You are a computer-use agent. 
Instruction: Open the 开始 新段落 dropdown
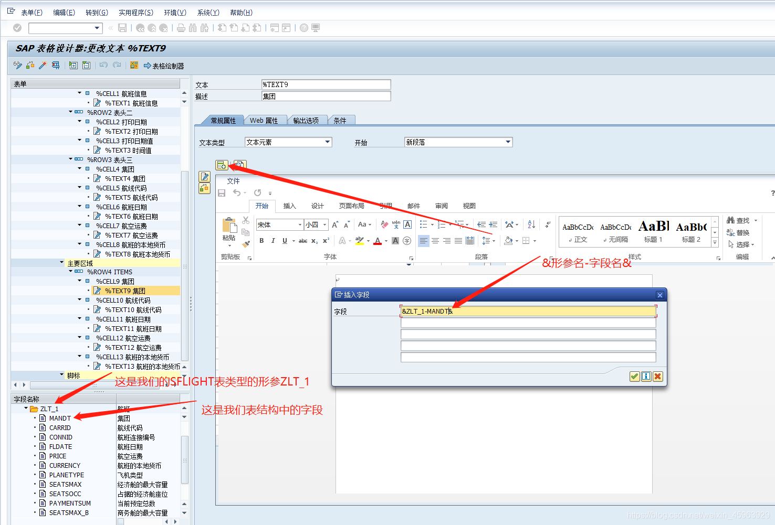(x=508, y=142)
